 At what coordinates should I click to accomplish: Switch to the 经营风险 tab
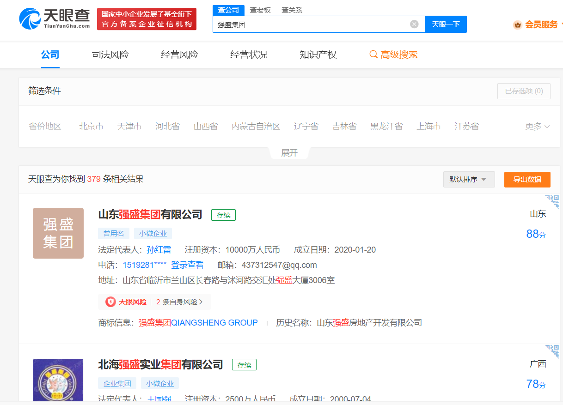pos(179,54)
